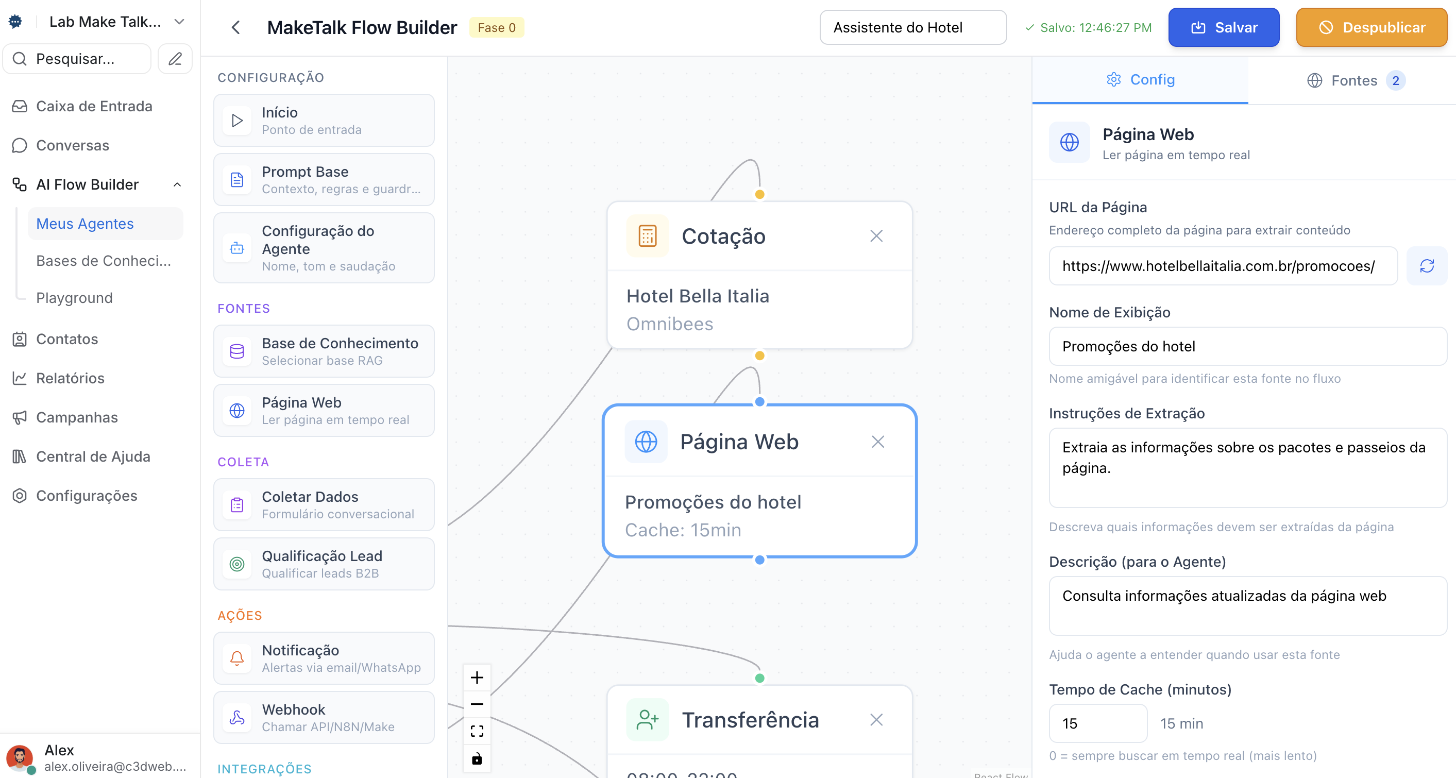Delete the Transferência node via X
This screenshot has height=778, width=1456.
pyautogui.click(x=876, y=720)
